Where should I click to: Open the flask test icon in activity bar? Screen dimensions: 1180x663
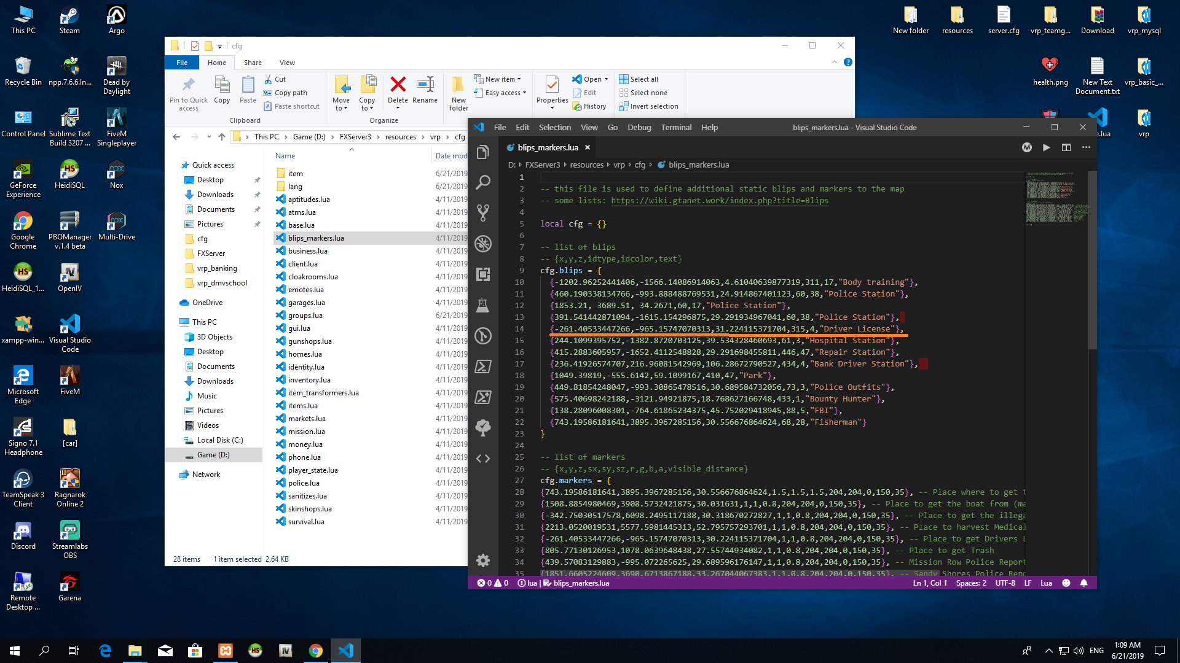[x=483, y=305]
